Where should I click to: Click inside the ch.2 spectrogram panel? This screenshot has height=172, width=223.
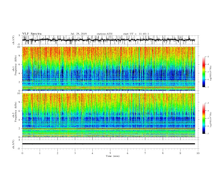(x=109, y=115)
